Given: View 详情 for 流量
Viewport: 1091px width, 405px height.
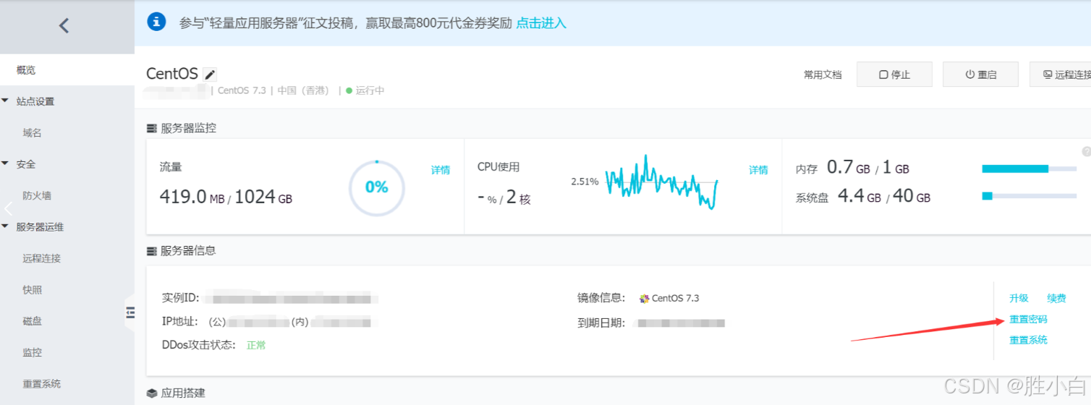Looking at the screenshot, I should tap(441, 170).
